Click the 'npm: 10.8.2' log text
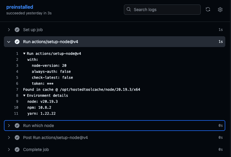The image size is (231, 157). (x=39, y=108)
